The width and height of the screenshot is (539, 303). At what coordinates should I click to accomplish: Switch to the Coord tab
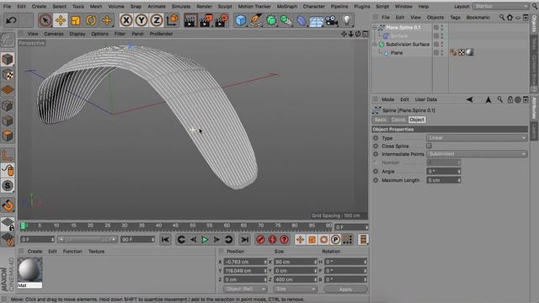(398, 120)
